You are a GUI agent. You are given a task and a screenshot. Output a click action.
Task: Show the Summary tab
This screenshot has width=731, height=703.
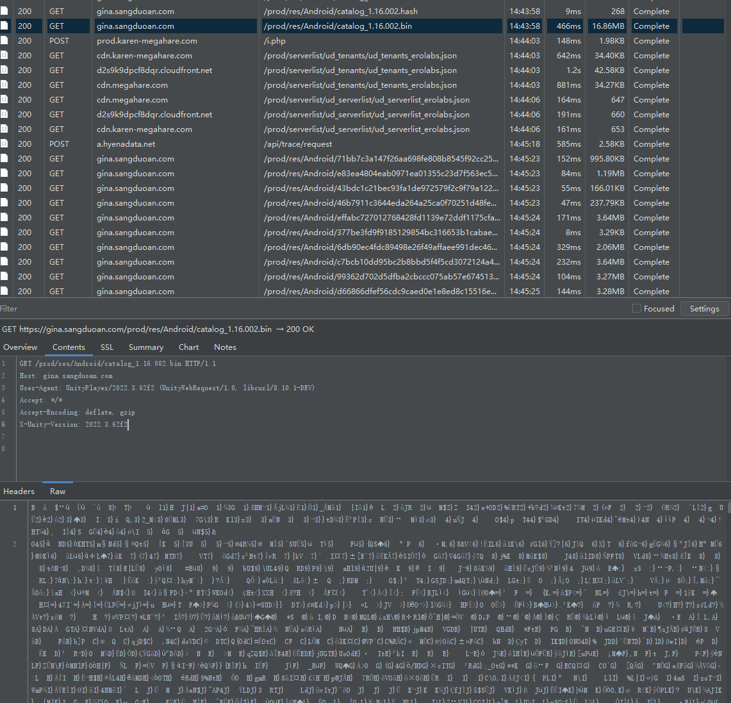point(146,347)
